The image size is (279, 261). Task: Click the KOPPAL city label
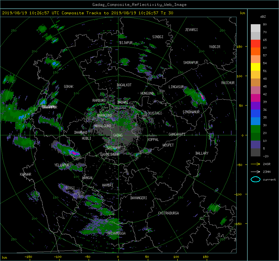pyautogui.click(x=153, y=139)
